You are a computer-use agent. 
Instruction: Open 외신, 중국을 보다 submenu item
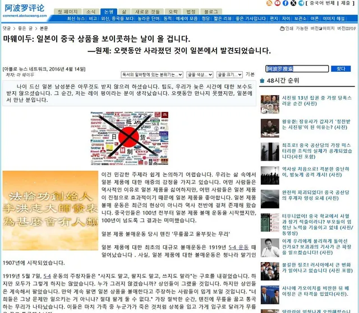117,18
